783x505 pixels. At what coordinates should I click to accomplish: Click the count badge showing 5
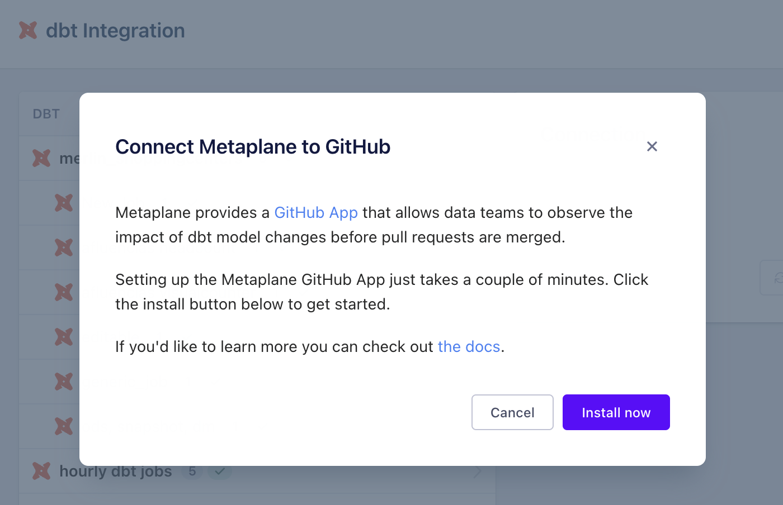192,471
